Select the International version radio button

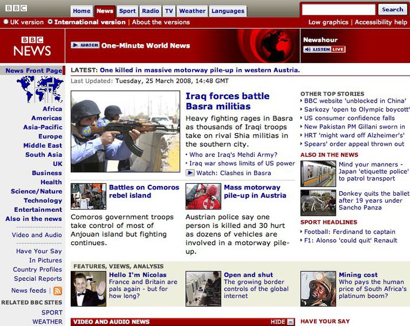coord(50,22)
